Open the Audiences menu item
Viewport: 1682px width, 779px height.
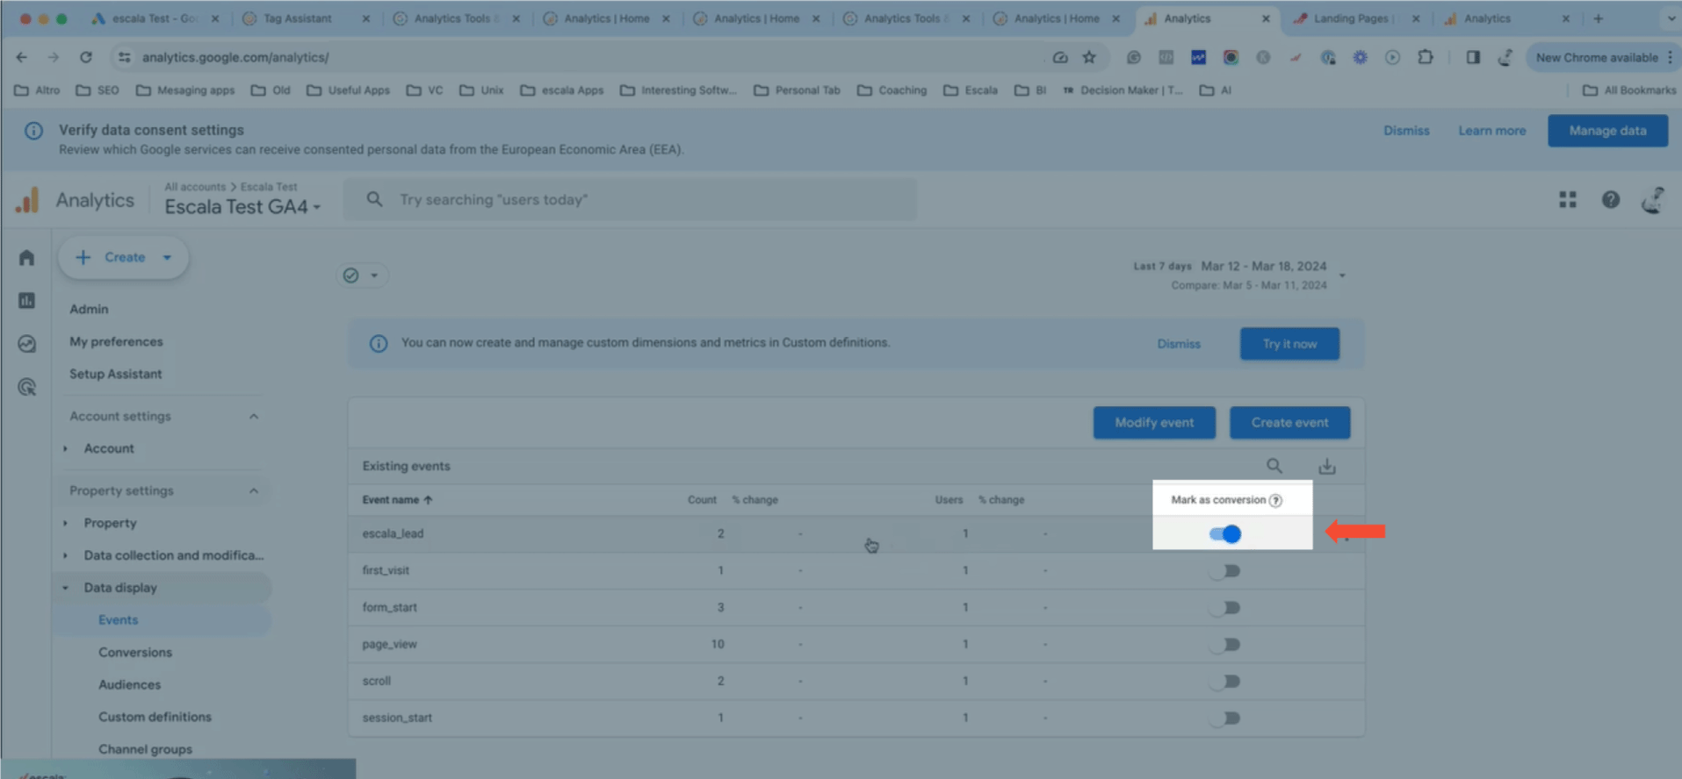(129, 685)
